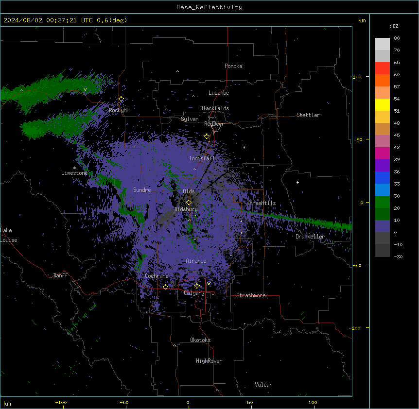
Task: Click the HighRiver city label
Action: (x=209, y=361)
